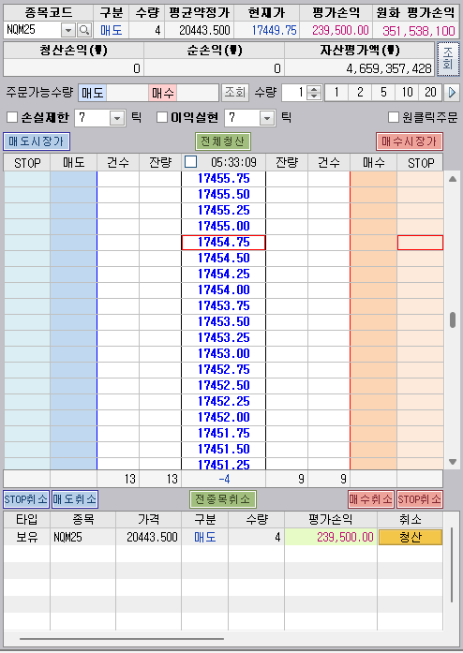Click the red-outlined buy STOP cell at 17454.75
This screenshot has height=653, width=463.
(420, 243)
